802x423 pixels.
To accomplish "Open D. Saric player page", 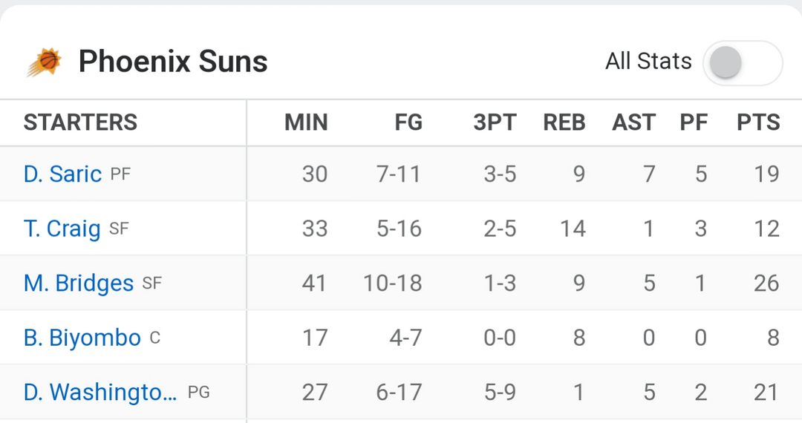I will tap(62, 174).
